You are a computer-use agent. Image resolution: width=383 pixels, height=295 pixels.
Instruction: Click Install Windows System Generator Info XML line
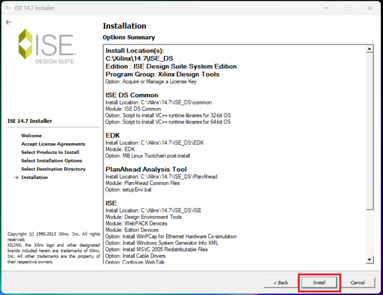tap(162, 243)
